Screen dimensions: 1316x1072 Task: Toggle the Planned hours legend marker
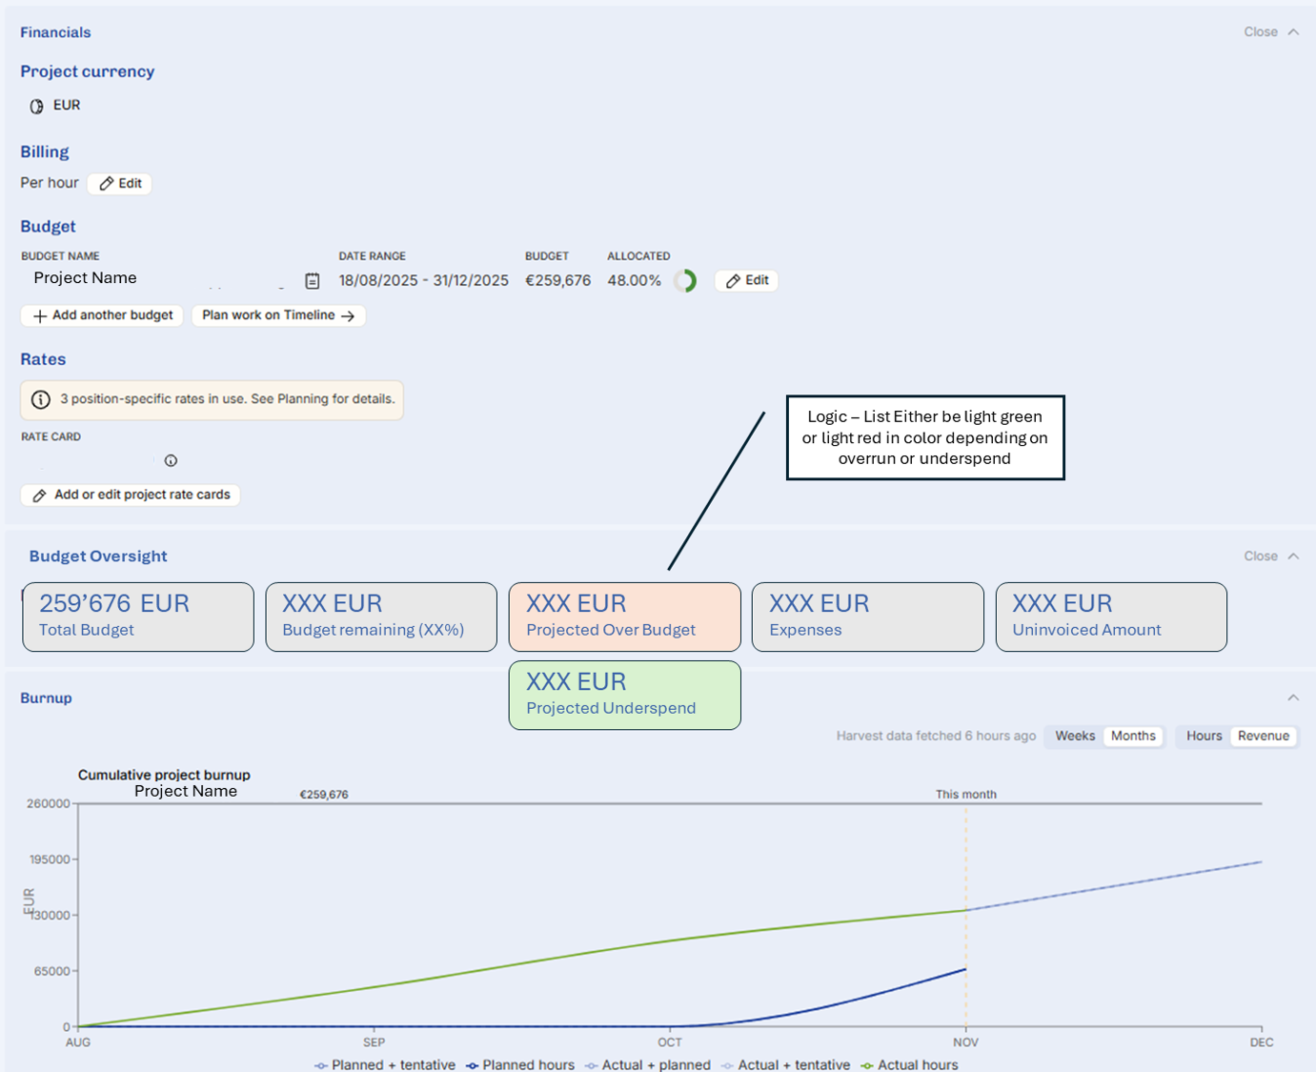472,1065
